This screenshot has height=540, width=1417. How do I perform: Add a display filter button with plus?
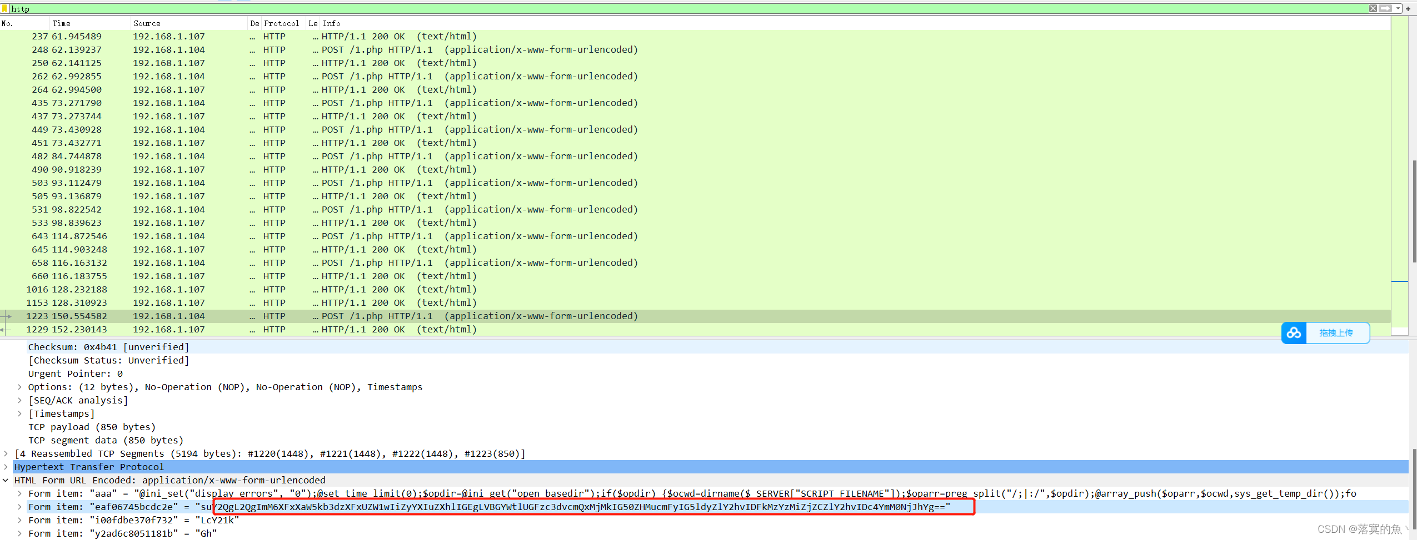tap(1408, 8)
